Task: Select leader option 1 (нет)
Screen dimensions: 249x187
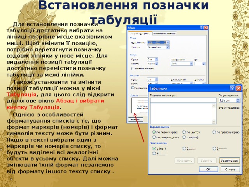Action: 154,148
